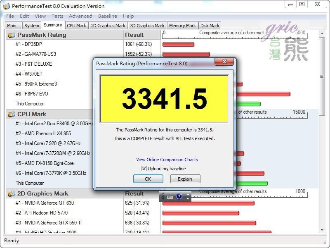Select row '#3 - Intel Core i7 920'
Image resolution: width=330 pixels, height=248 pixels.
[48, 143]
